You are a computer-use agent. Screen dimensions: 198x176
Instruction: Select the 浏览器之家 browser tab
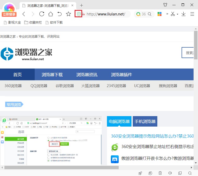[x=48, y=5]
